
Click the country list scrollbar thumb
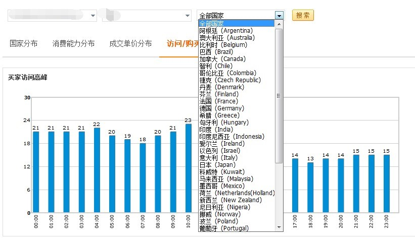279,96
